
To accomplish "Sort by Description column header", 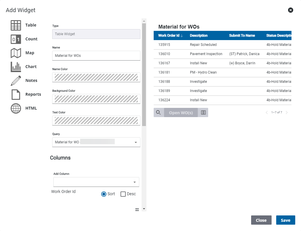I will 199,35.
